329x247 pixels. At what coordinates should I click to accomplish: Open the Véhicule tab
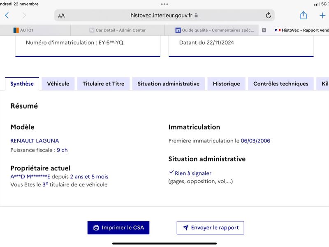(x=58, y=84)
